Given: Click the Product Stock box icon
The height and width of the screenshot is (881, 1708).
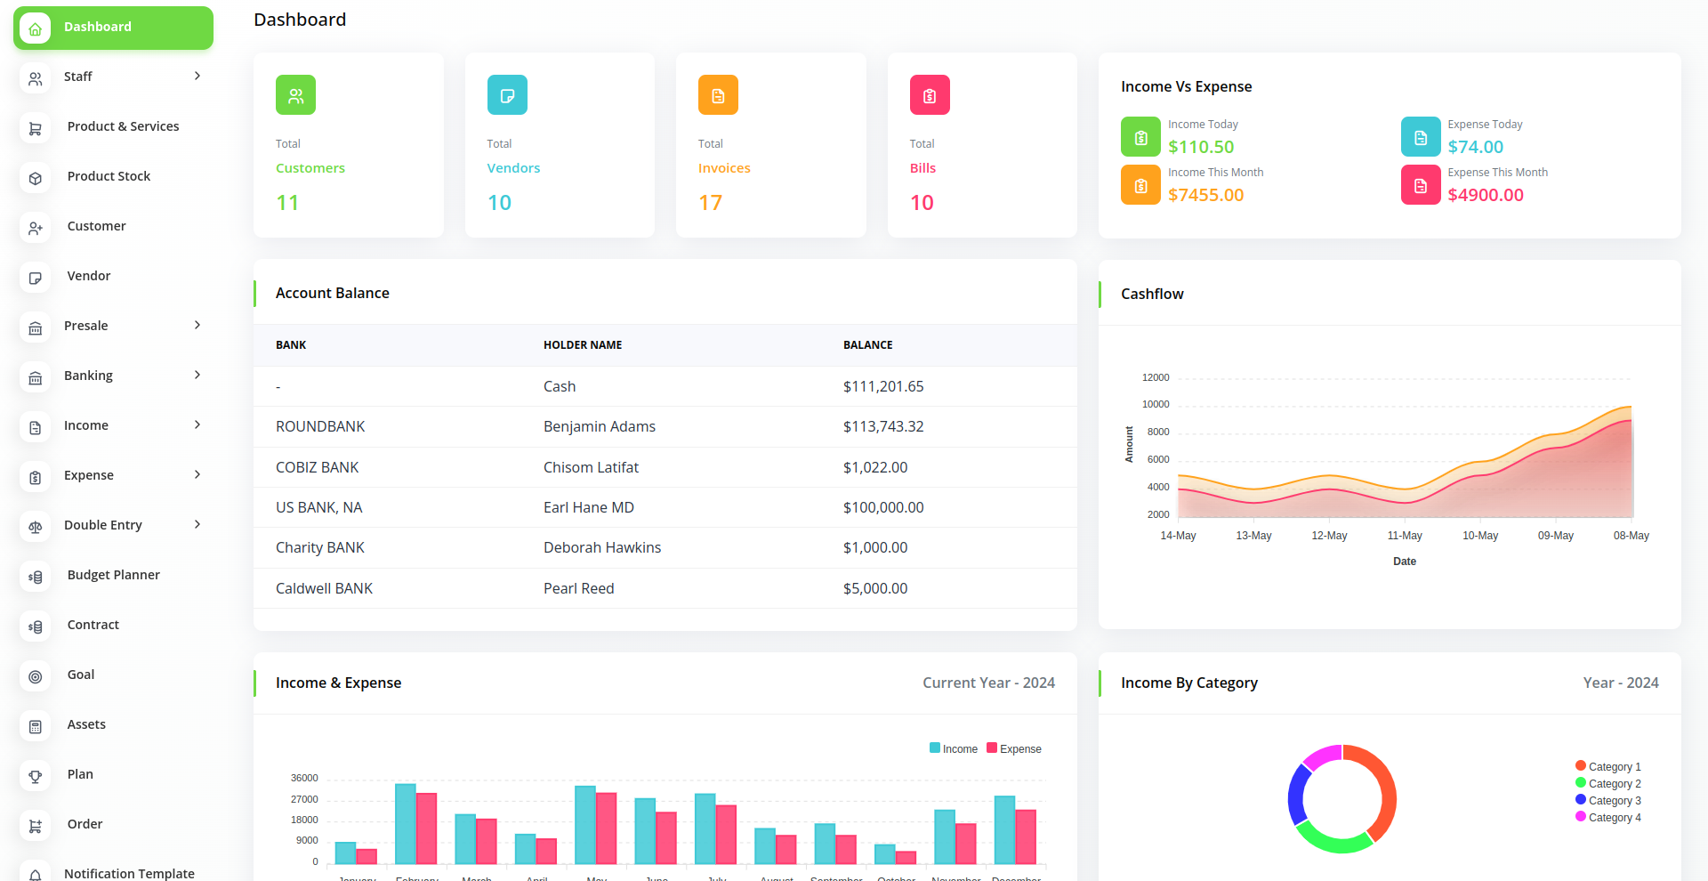Looking at the screenshot, I should 35,178.
